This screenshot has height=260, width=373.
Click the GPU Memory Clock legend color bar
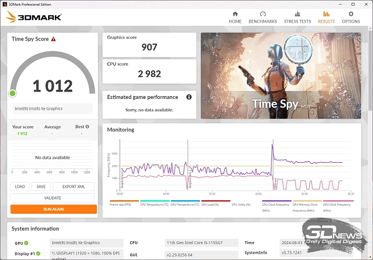pos(307,201)
